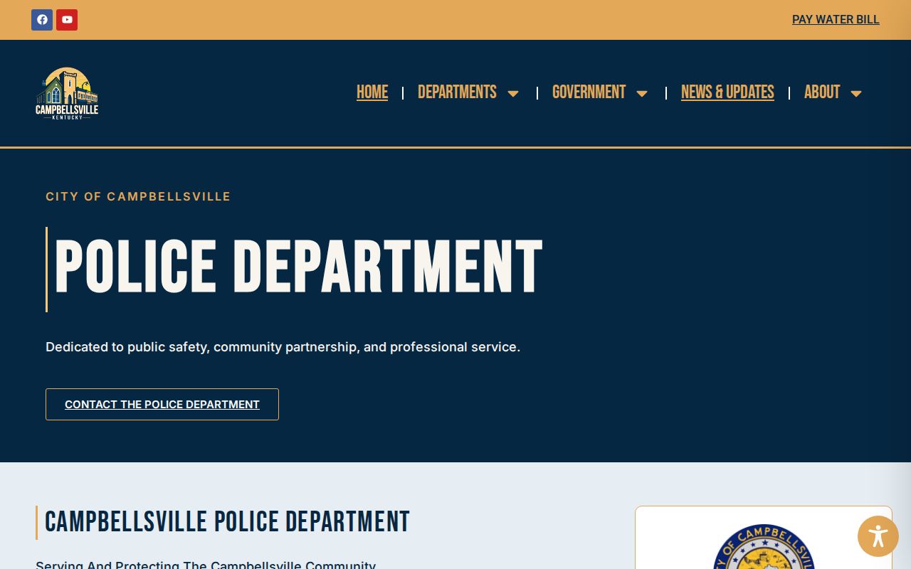The width and height of the screenshot is (911, 569).
Task: Click the large Police Department heading
Action: pos(298,267)
